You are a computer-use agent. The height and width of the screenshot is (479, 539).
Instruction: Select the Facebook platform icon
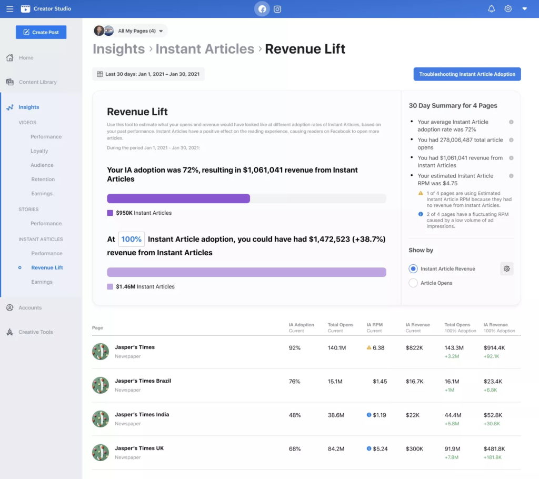coord(262,8)
